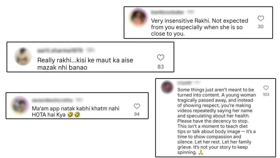The image size is (280, 158).
Task: Heart the "Ma'am app natak" comment
Action: point(137,106)
